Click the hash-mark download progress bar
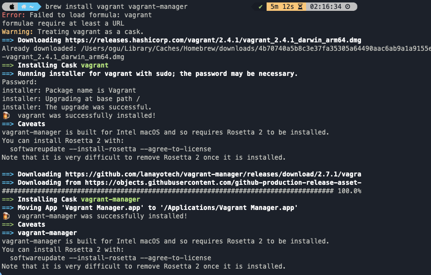 (x=168, y=191)
